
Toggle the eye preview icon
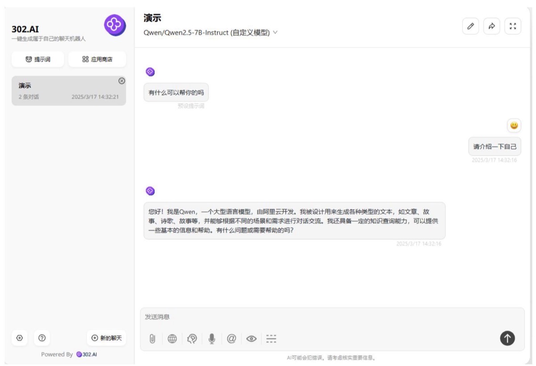pos(251,339)
